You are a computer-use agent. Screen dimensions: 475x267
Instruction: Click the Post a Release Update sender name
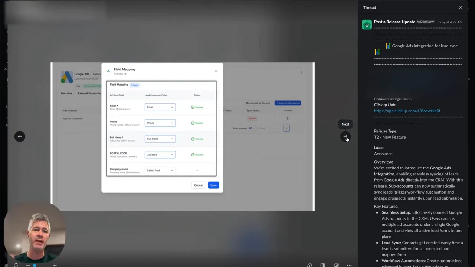pyautogui.click(x=394, y=22)
